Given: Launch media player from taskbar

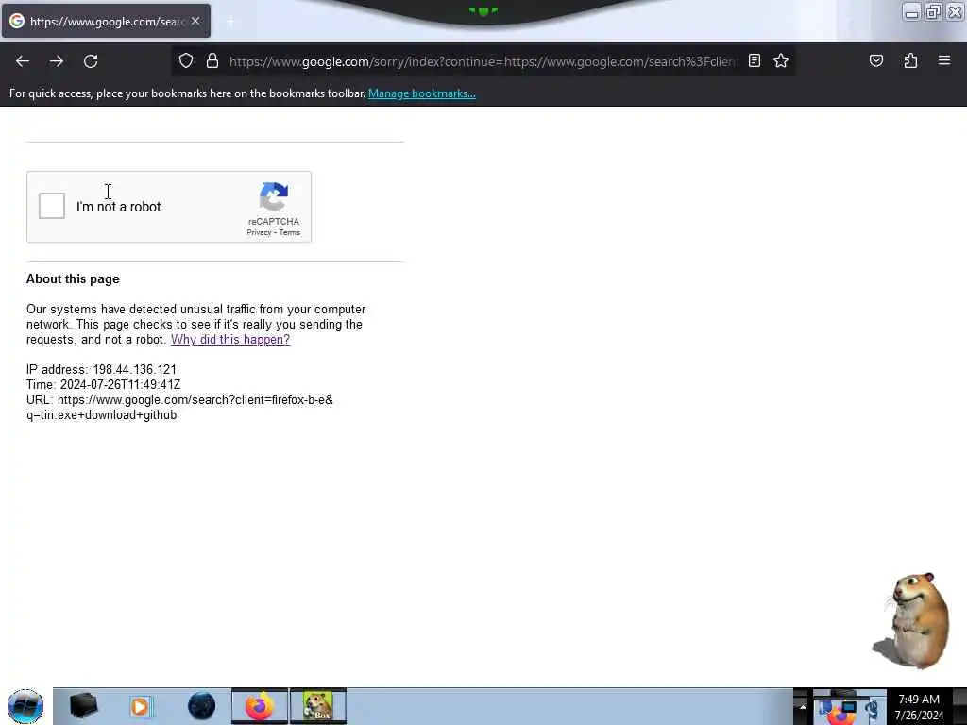Looking at the screenshot, I should [141, 706].
